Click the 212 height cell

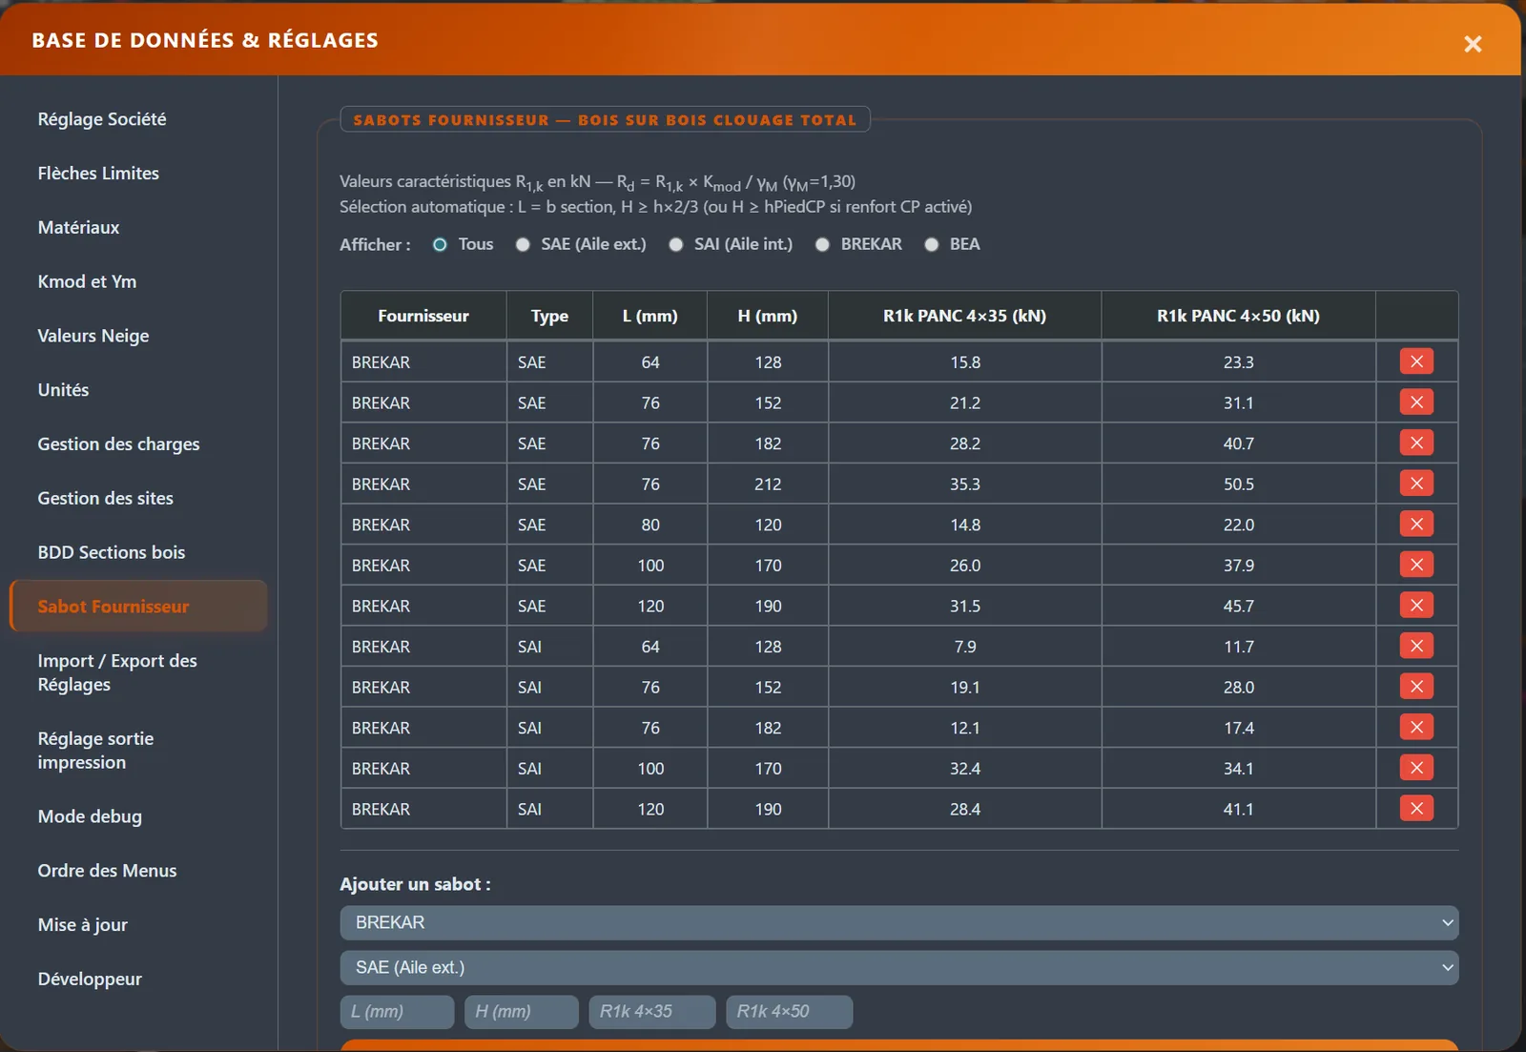tap(768, 485)
